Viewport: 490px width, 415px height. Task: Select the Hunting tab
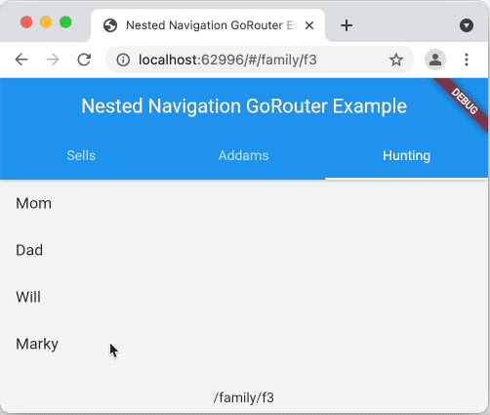[406, 155]
